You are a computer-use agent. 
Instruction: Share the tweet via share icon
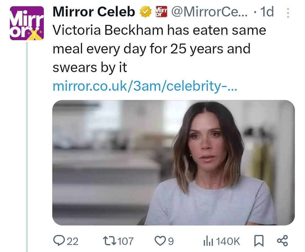(x=282, y=241)
